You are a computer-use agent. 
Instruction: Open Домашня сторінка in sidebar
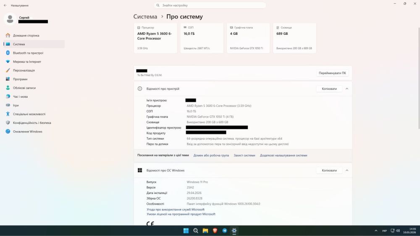coord(34,35)
